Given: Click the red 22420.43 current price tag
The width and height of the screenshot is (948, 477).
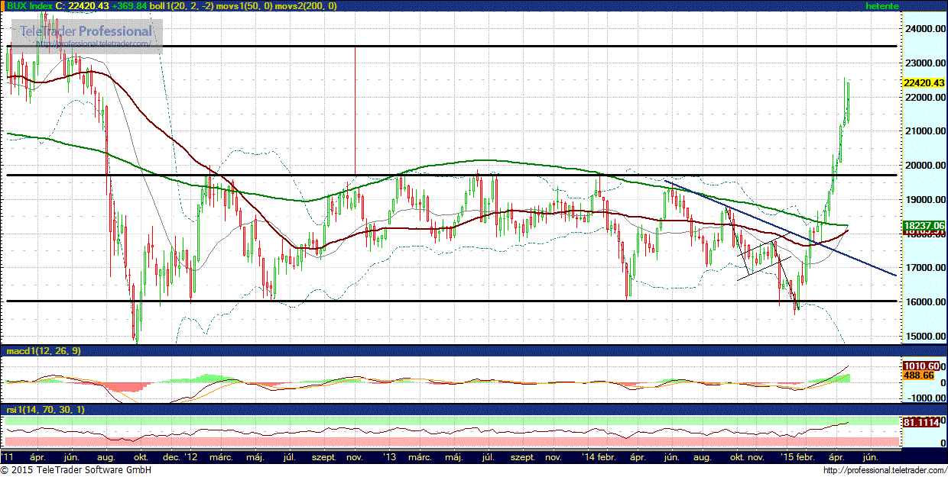Looking at the screenshot, I should pos(924,83).
